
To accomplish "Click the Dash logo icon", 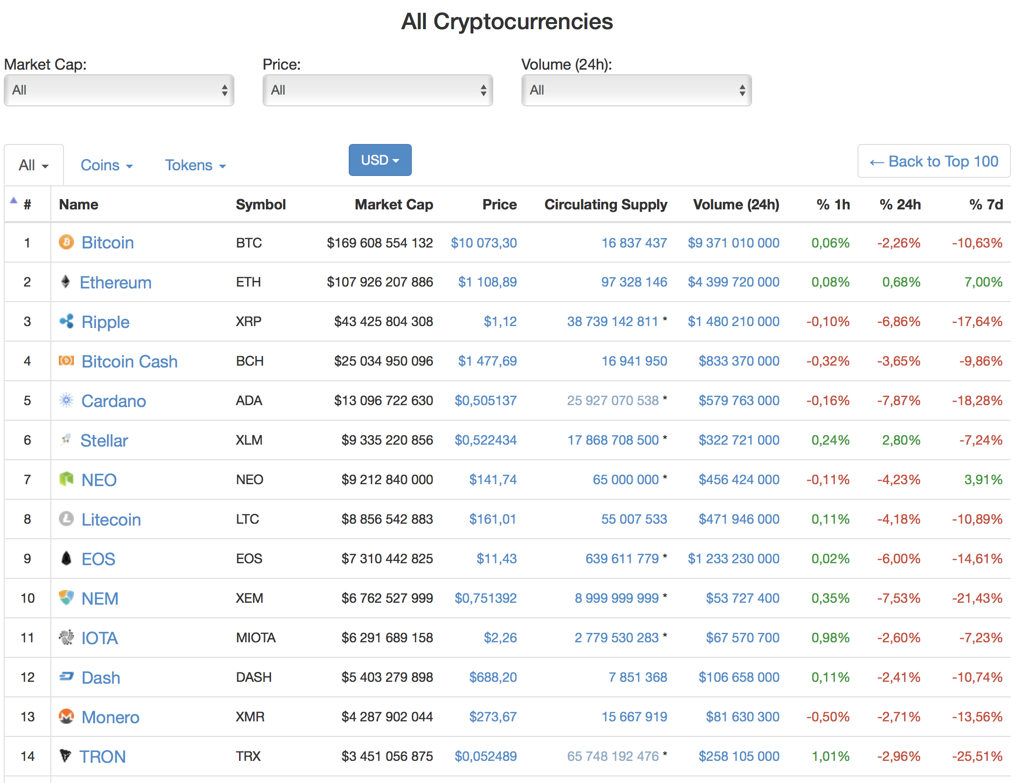I will (66, 677).
